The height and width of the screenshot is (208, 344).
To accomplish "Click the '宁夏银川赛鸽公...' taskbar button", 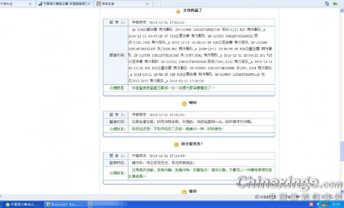I will [23, 204].
